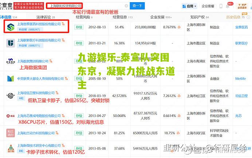Open the notification bell with 99+ badge
252x158 pixels.
[x=228, y=6]
